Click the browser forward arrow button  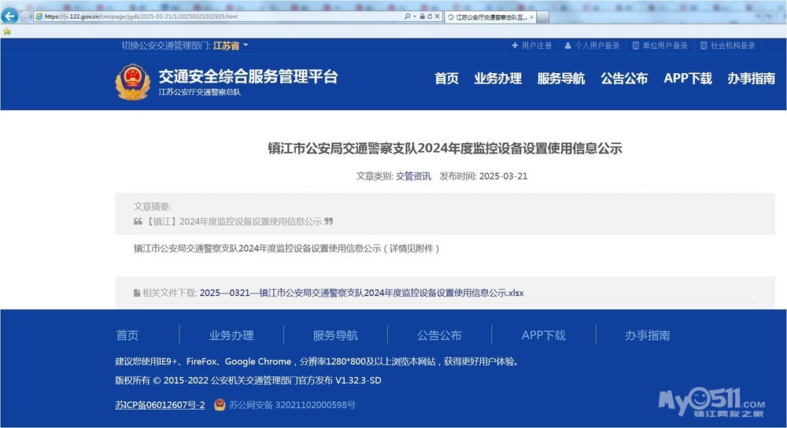[27, 16]
